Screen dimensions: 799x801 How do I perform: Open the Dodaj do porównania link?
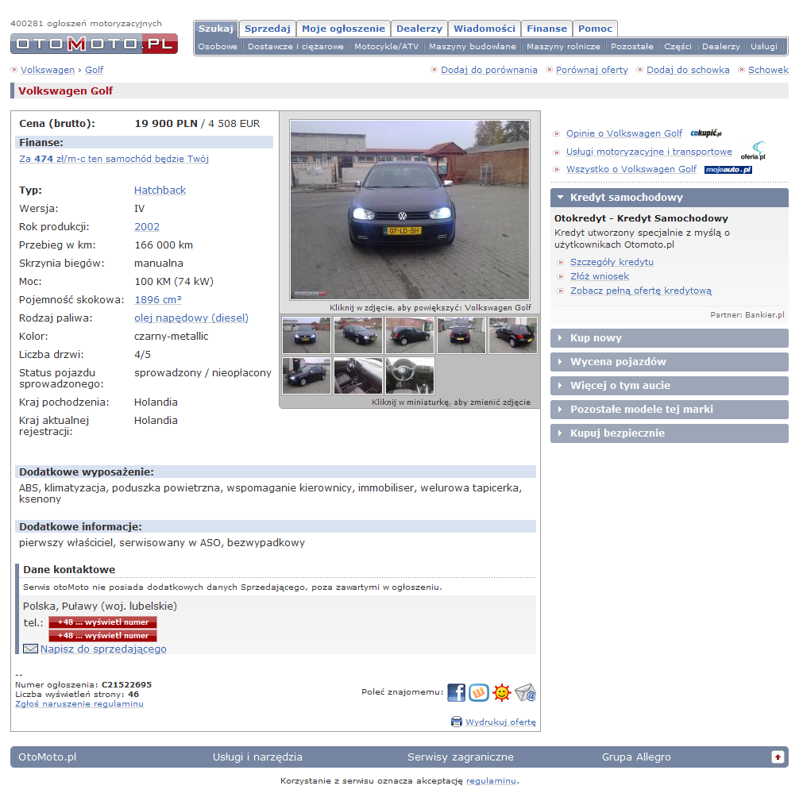(x=489, y=70)
